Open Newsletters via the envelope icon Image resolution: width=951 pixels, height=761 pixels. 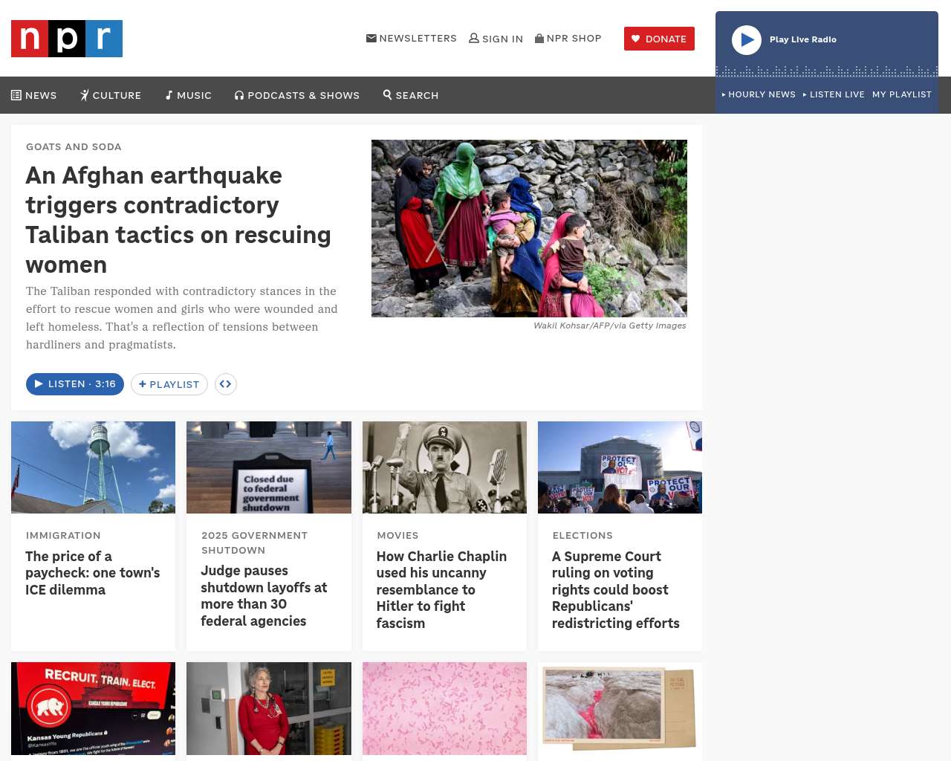pos(371,38)
